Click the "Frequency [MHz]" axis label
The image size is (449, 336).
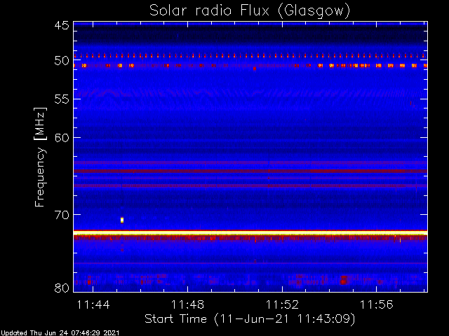tap(40, 157)
